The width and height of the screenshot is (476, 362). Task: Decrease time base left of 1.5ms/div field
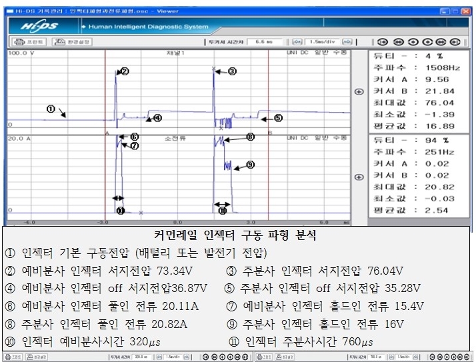[x=297, y=41]
